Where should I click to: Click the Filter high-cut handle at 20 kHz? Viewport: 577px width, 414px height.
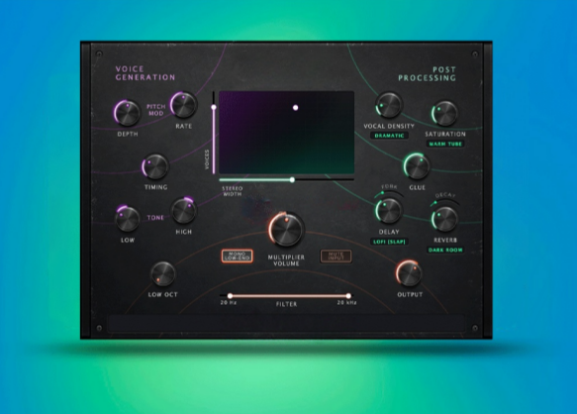[x=348, y=296]
